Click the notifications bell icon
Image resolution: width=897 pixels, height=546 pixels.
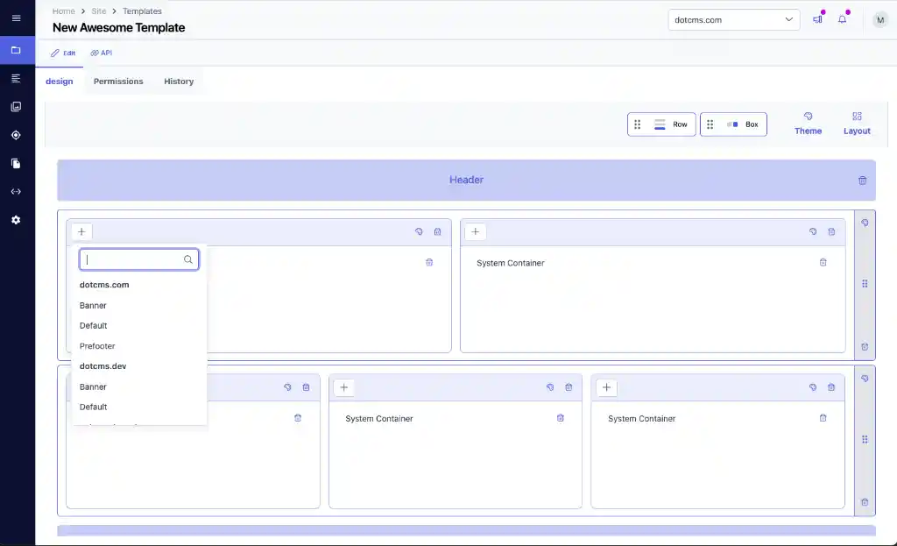tap(842, 19)
